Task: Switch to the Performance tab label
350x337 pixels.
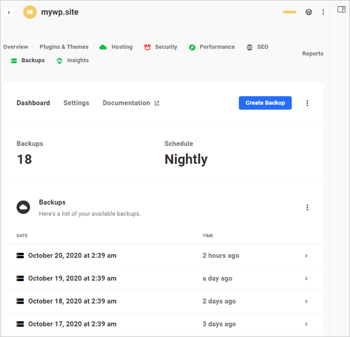Action: pyautogui.click(x=217, y=47)
